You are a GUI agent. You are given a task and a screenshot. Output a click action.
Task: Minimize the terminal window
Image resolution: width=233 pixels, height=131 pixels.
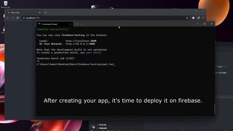(197, 24)
